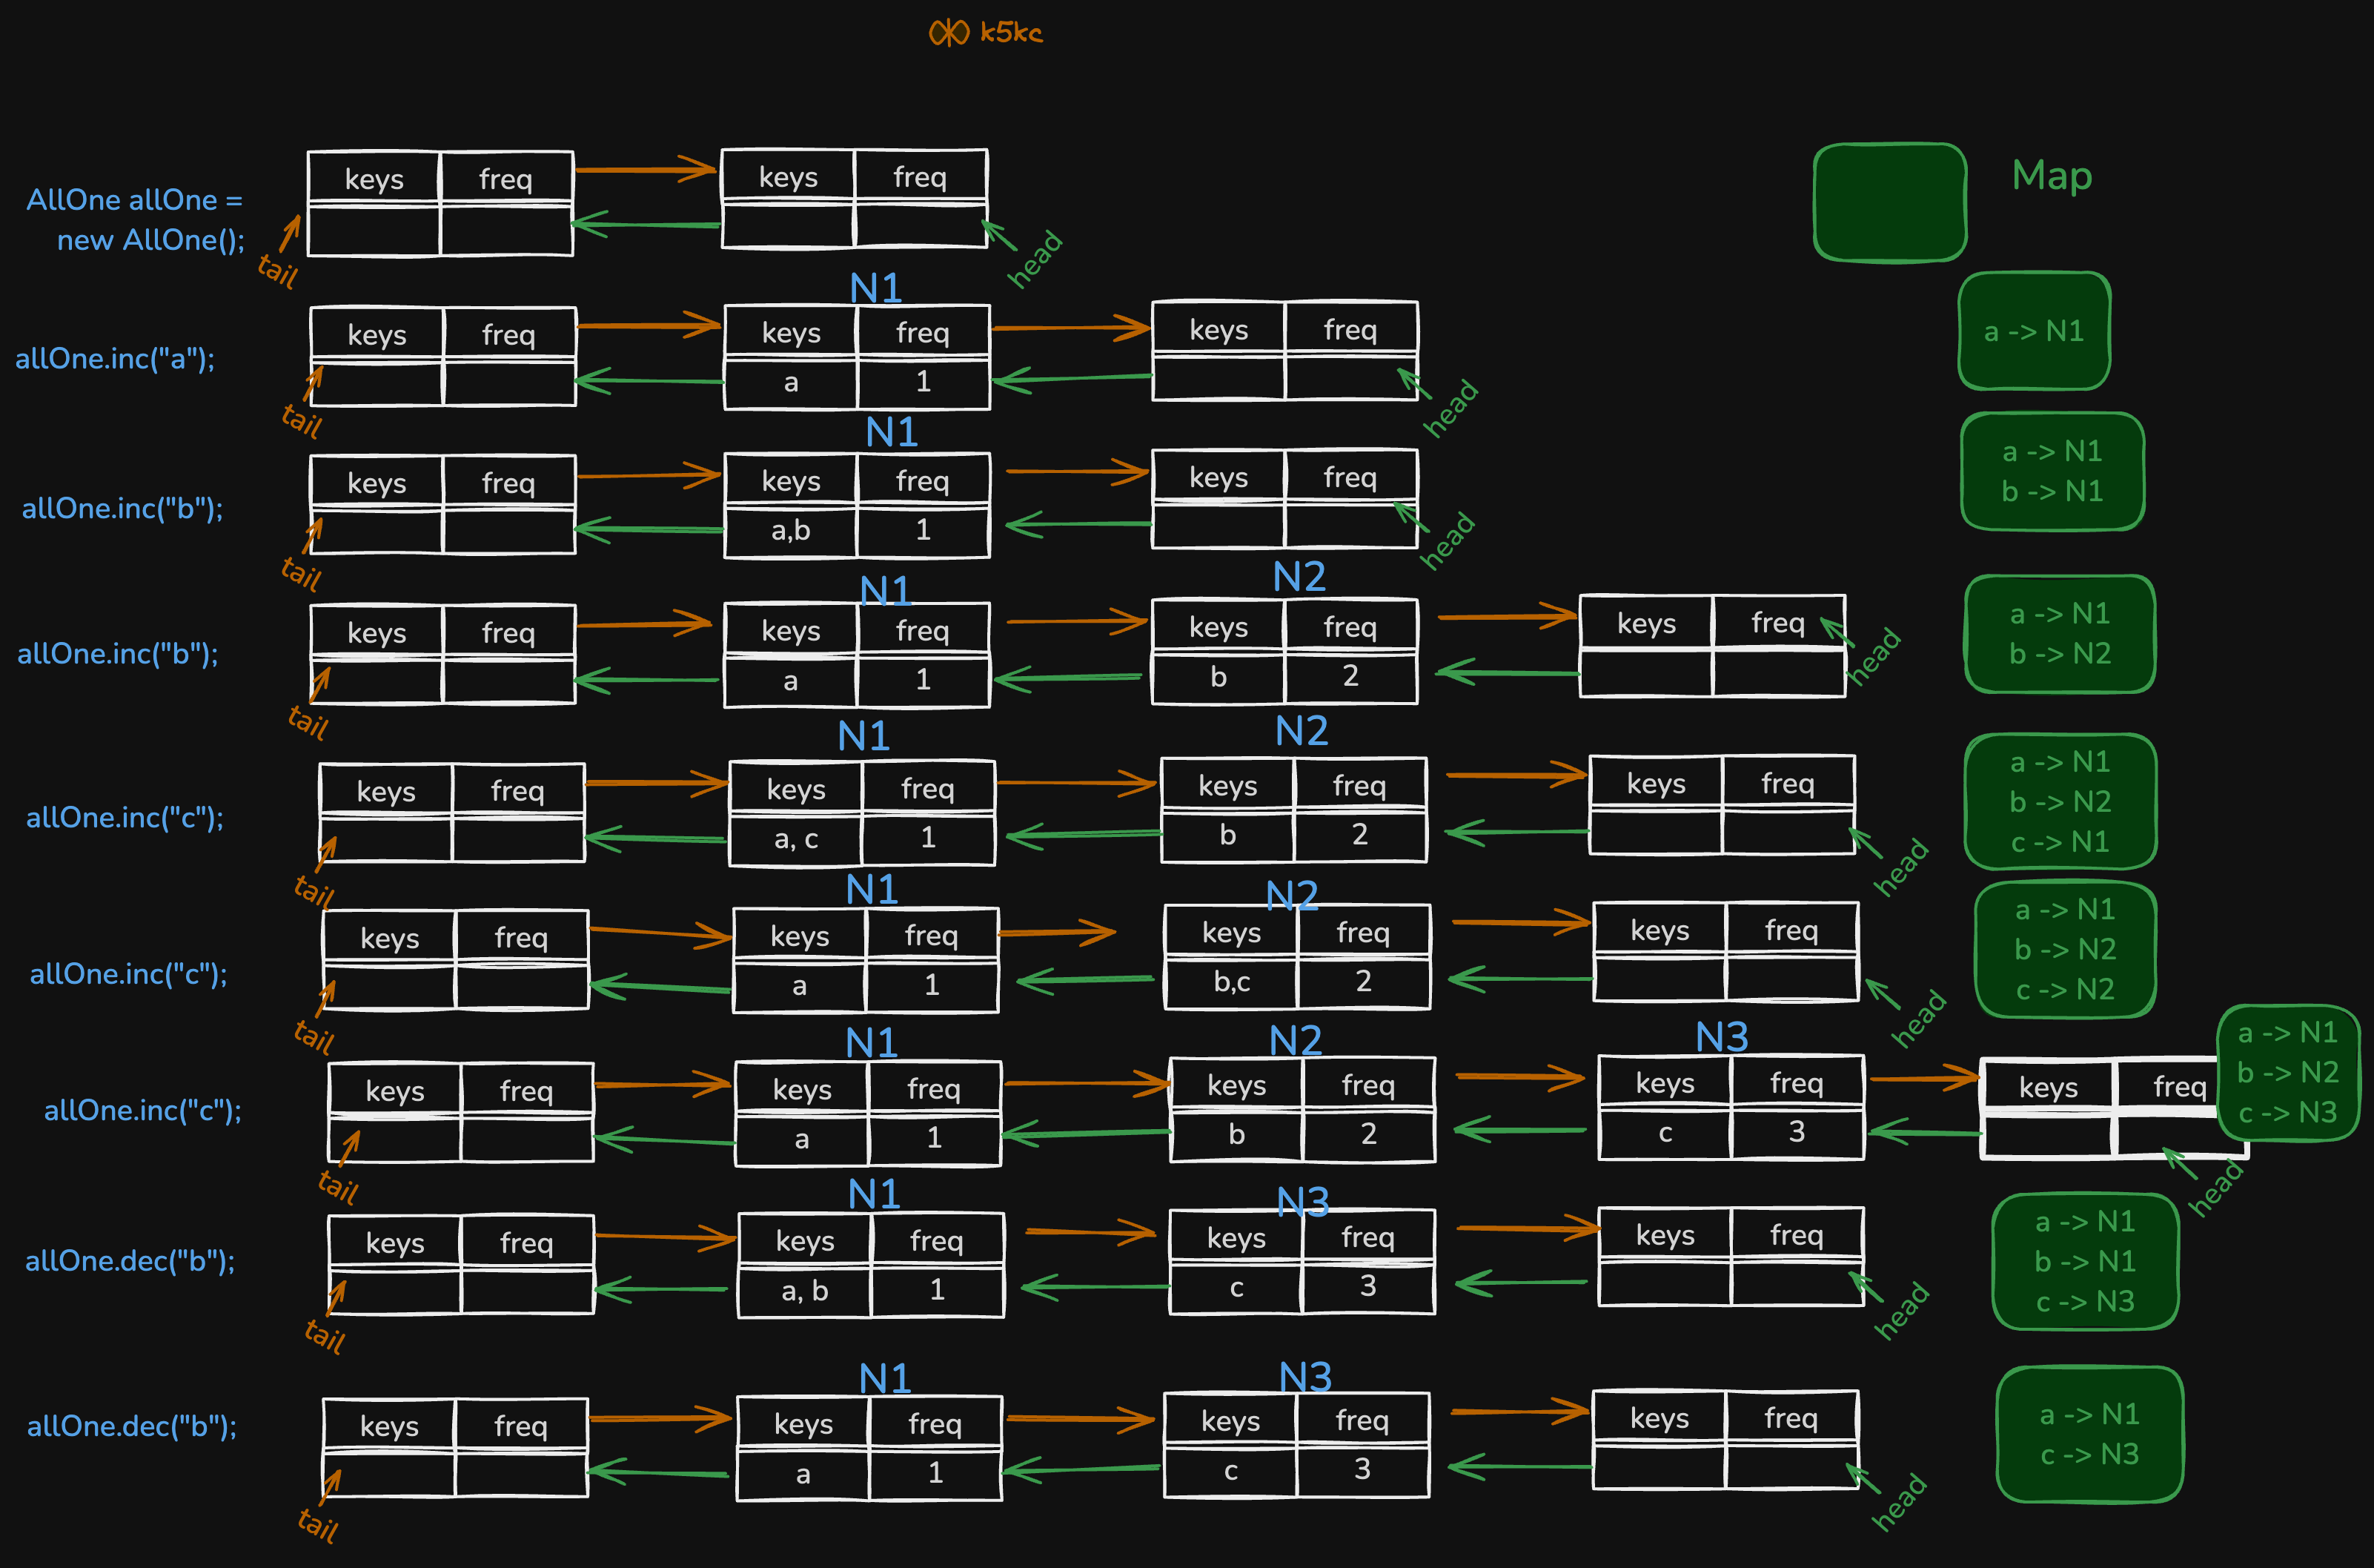Click the k5kc logo at the top
The width and height of the screenshot is (2374, 1568).
(984, 33)
